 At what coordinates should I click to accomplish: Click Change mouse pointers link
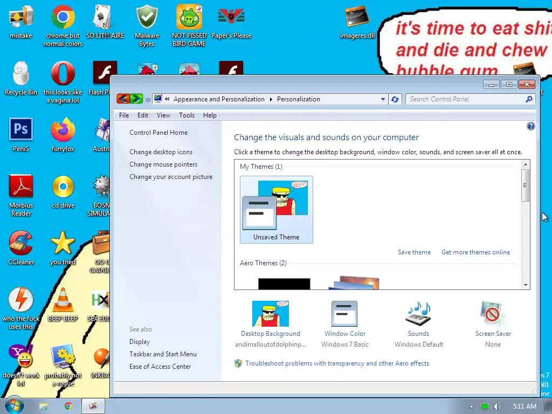[x=163, y=164]
